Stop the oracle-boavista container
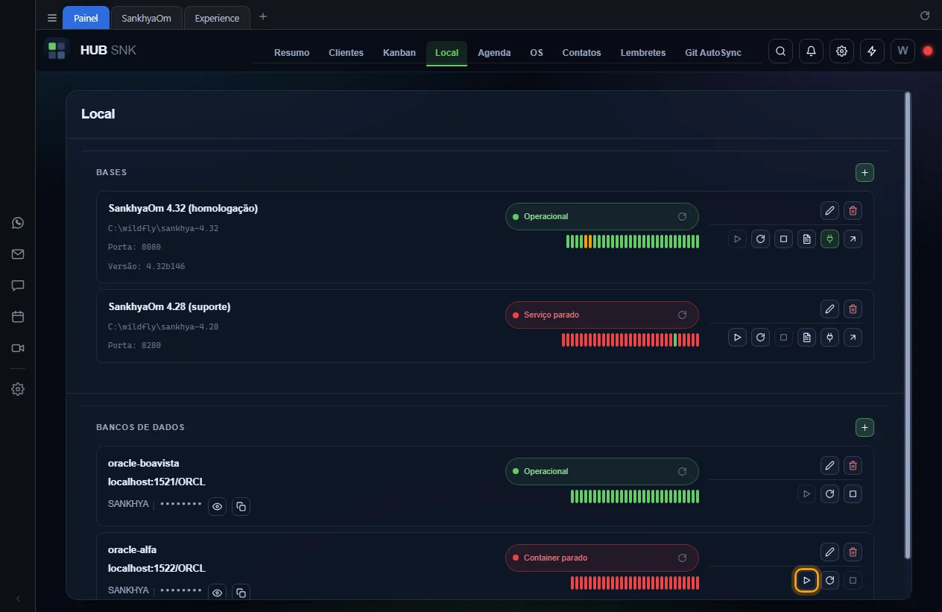The height and width of the screenshot is (612, 942). [853, 493]
